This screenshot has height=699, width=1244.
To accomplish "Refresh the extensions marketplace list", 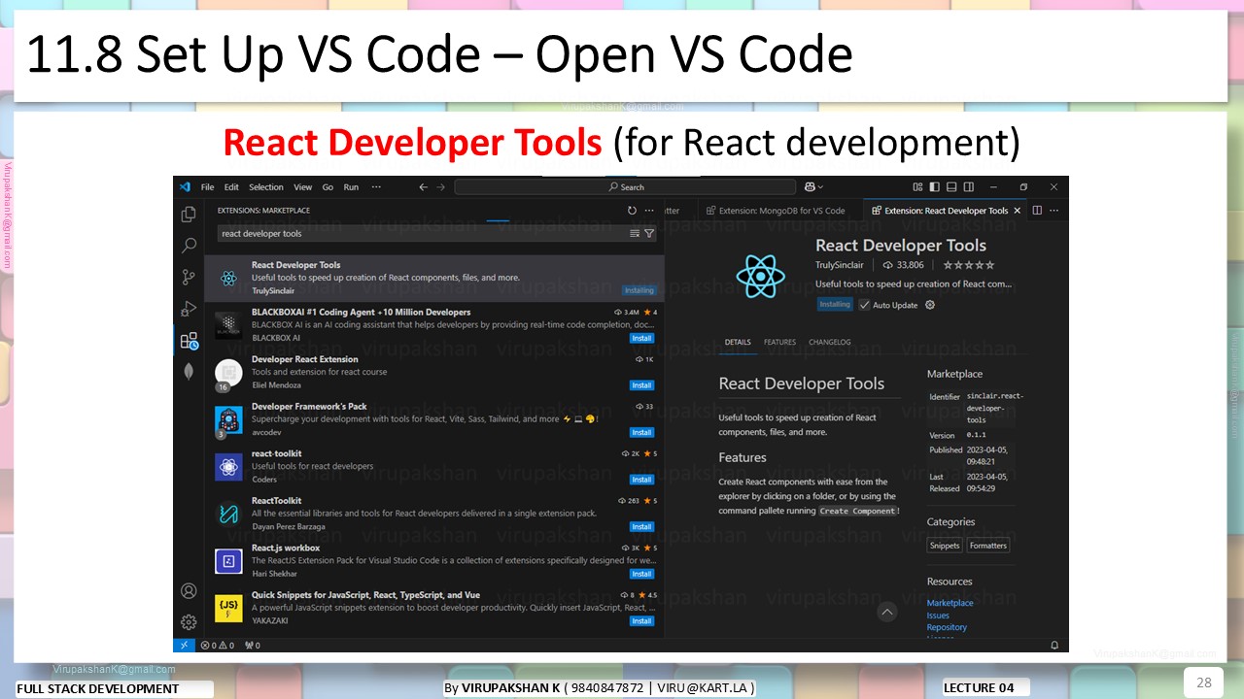I will click(x=632, y=211).
